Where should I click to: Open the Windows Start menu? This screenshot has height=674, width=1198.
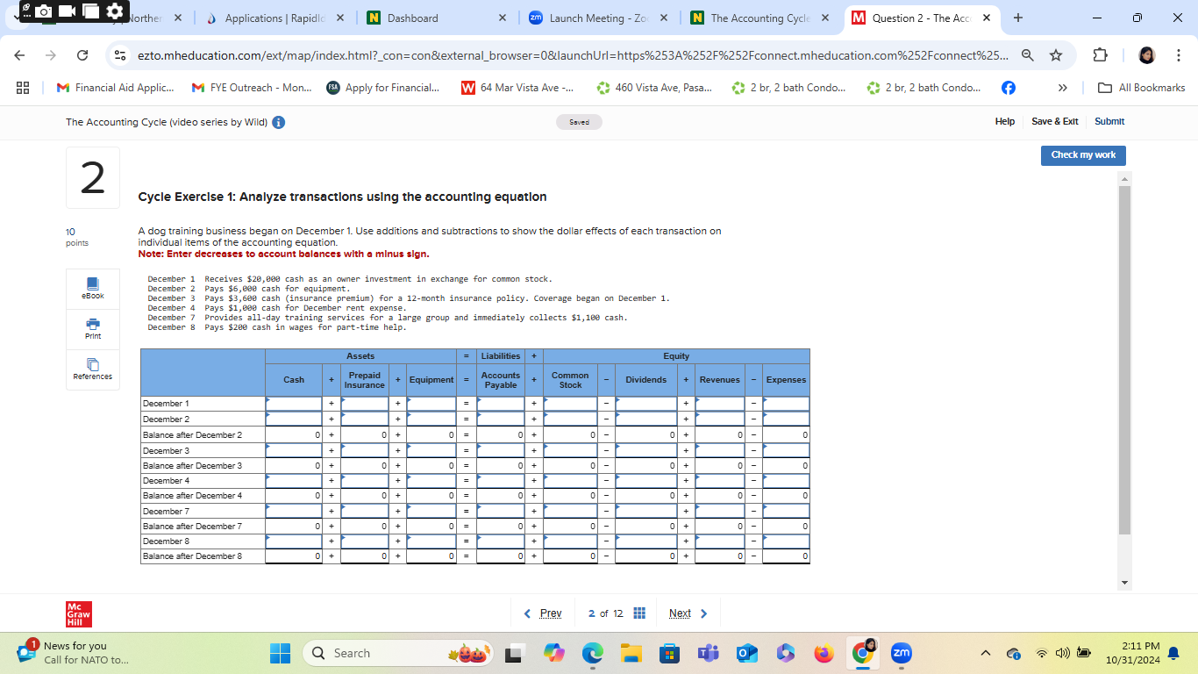[x=280, y=653]
